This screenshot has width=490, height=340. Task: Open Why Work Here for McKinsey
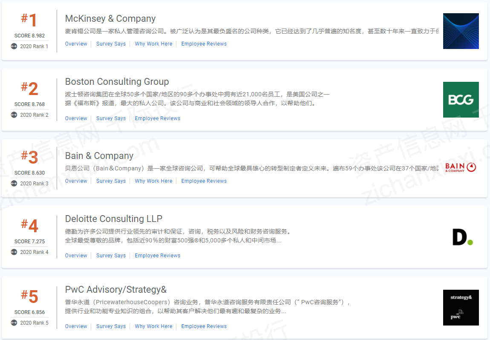click(x=153, y=44)
